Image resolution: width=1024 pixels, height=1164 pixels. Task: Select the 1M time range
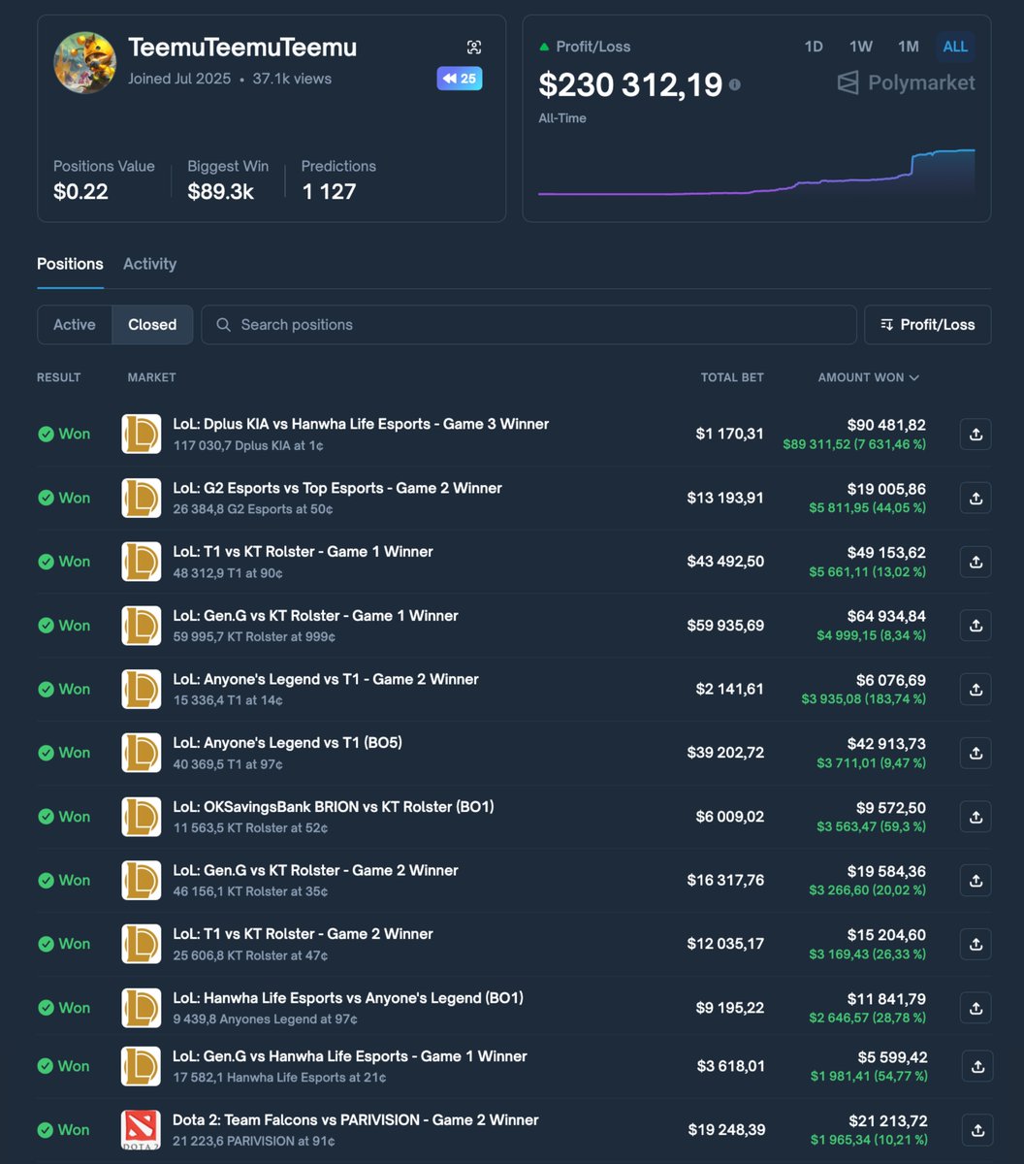(x=908, y=47)
